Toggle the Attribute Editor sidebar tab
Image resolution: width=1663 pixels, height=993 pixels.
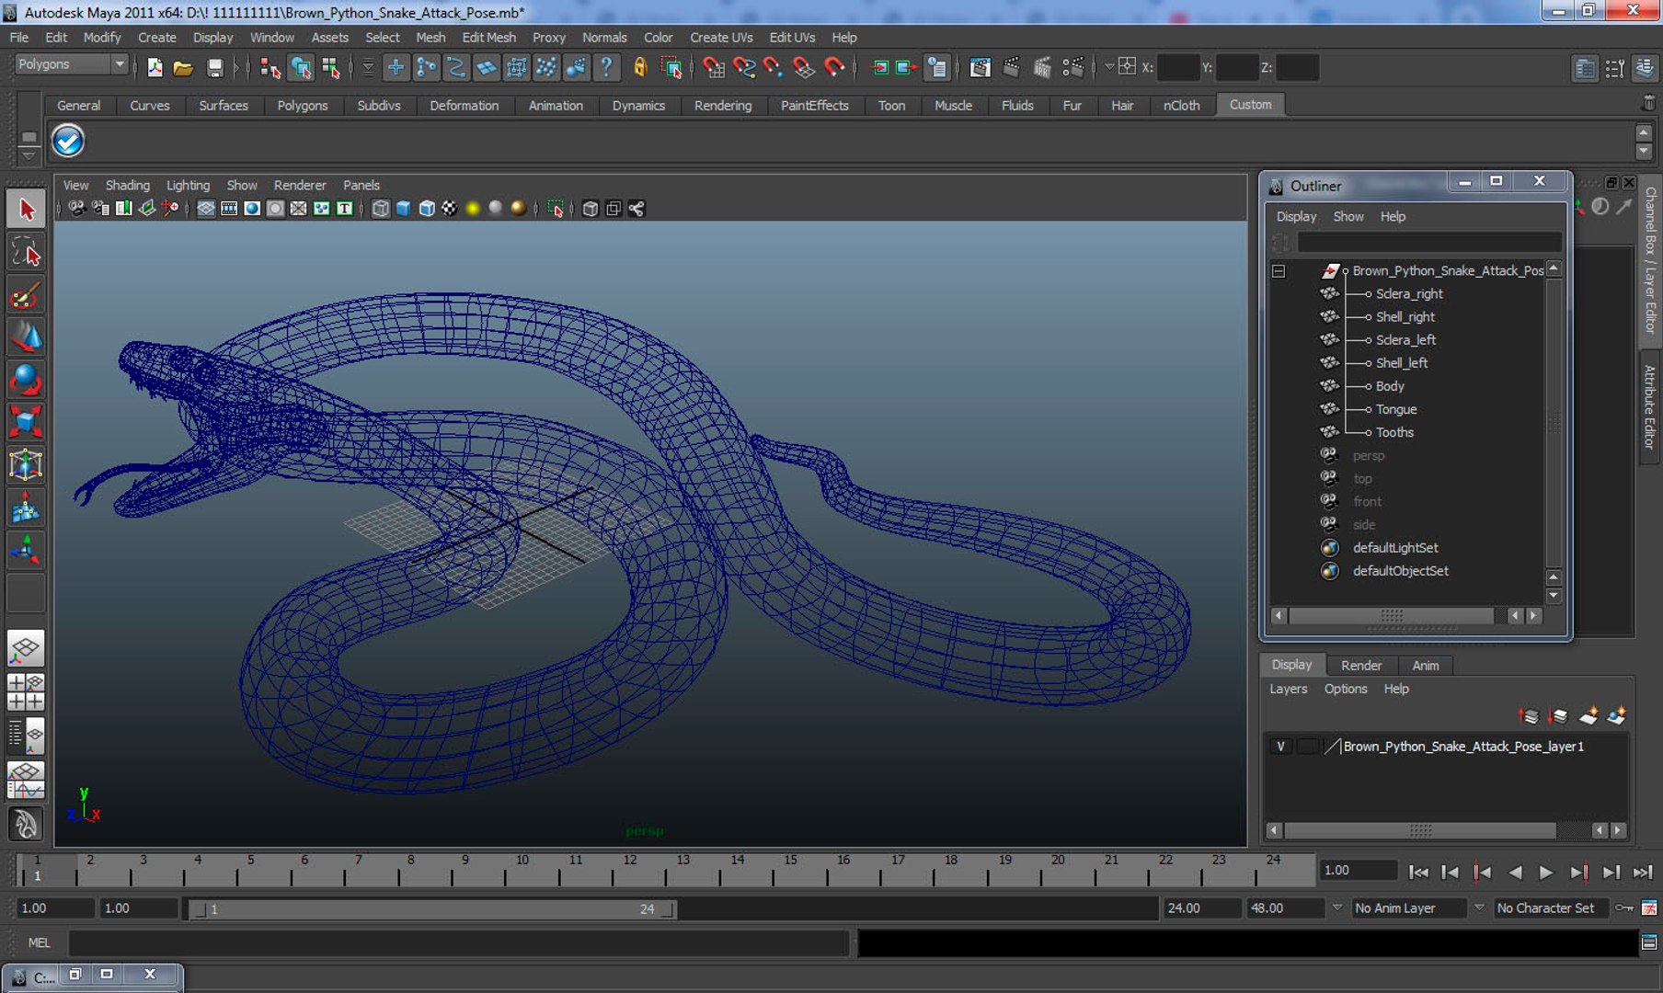coord(1650,407)
